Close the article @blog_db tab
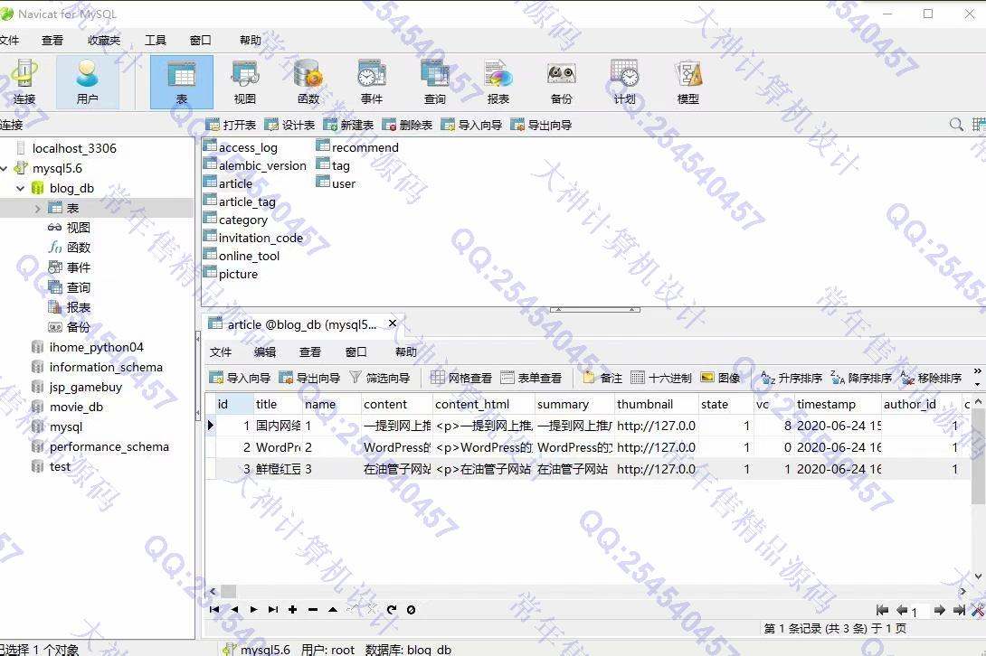The image size is (986, 656). [393, 323]
